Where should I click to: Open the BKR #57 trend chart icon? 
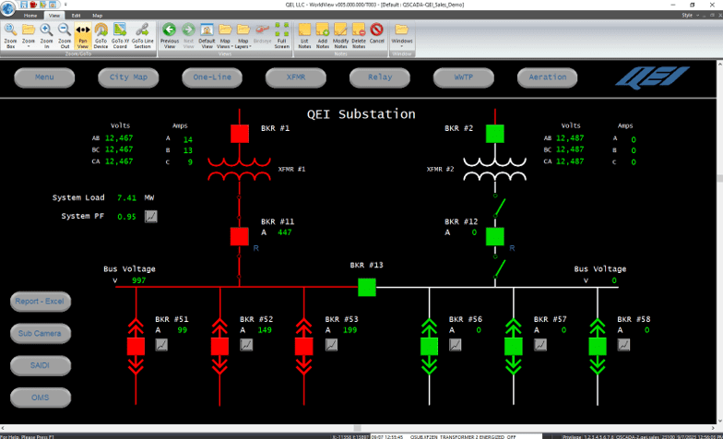click(x=540, y=345)
